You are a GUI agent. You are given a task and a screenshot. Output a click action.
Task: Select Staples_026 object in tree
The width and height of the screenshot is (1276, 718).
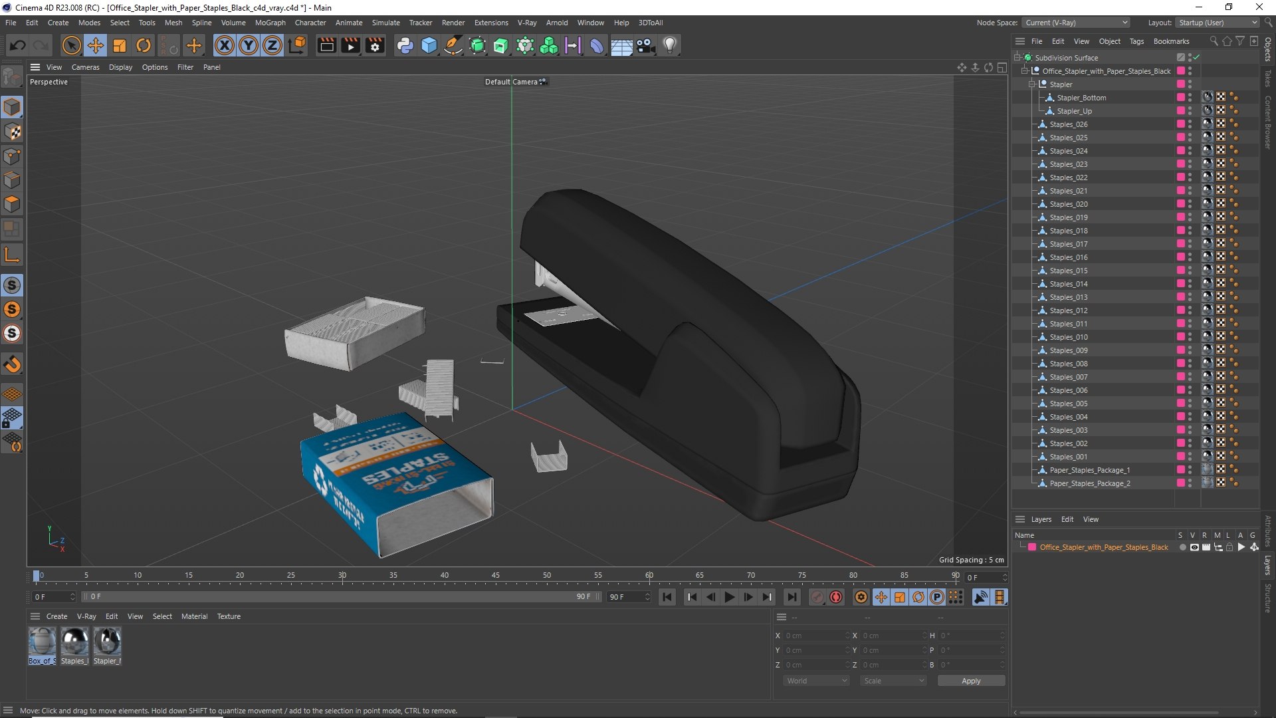1069,124
